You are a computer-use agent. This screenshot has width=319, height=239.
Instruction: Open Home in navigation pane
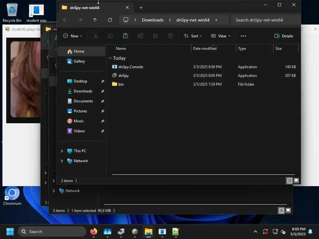tap(81, 51)
